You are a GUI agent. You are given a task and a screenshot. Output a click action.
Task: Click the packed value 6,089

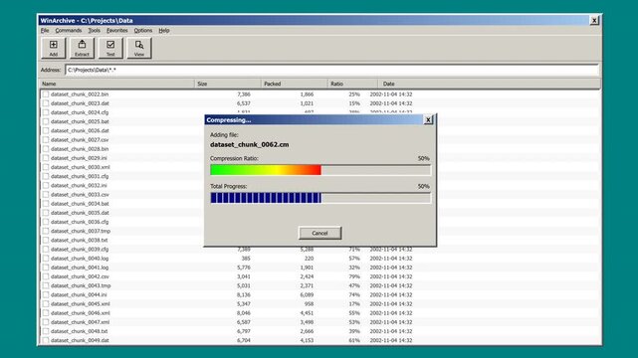coord(307,295)
